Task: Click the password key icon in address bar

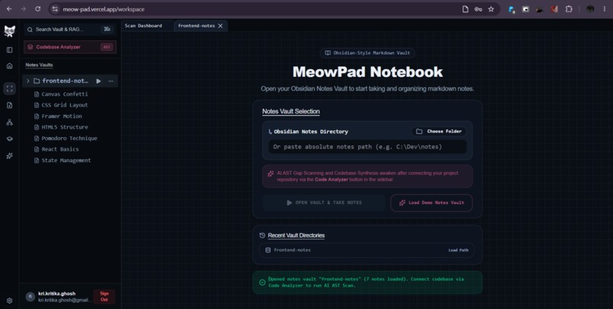Action: tap(478, 9)
